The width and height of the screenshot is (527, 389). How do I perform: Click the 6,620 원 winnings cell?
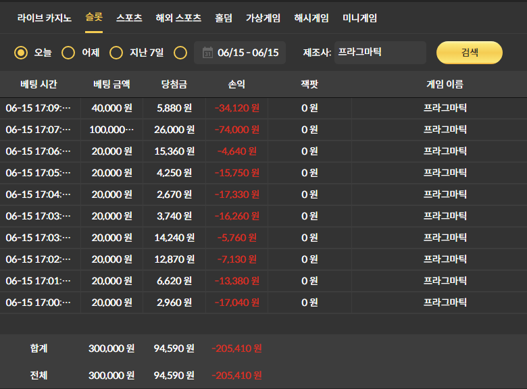click(x=174, y=281)
